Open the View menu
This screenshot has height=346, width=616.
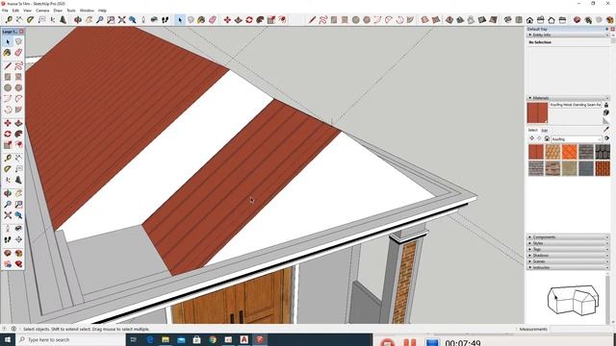tap(27, 11)
